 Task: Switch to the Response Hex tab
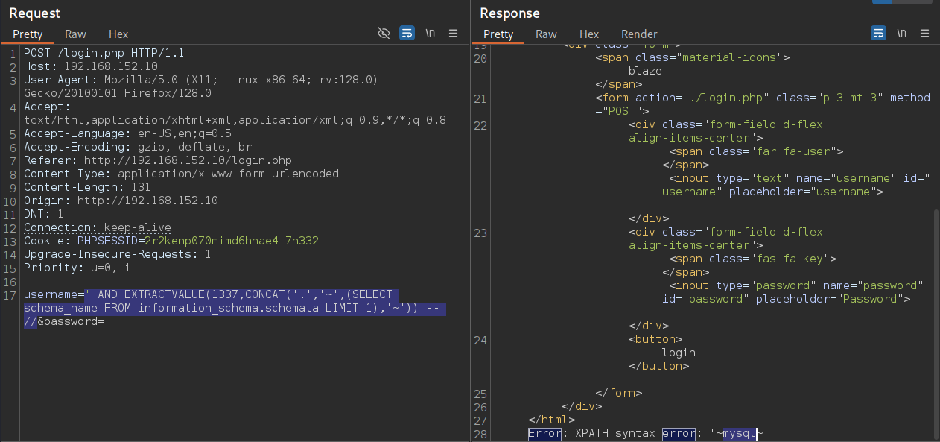[x=589, y=34]
